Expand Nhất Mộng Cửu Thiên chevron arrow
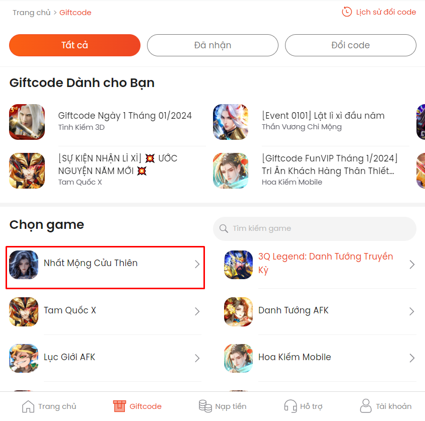This screenshot has height=421, width=425. pyautogui.click(x=197, y=264)
